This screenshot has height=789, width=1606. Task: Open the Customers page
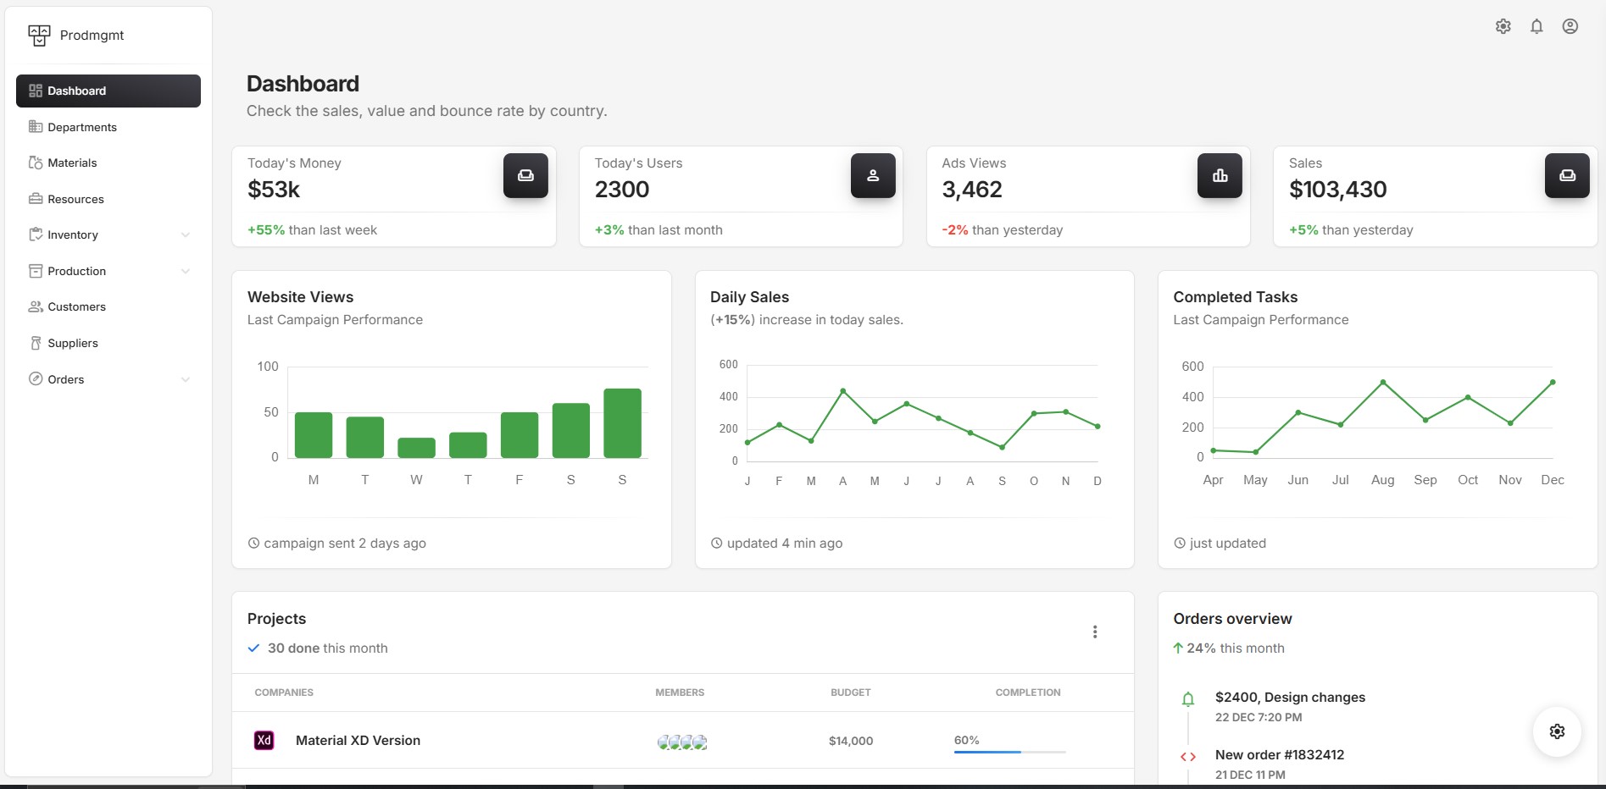pos(76,307)
